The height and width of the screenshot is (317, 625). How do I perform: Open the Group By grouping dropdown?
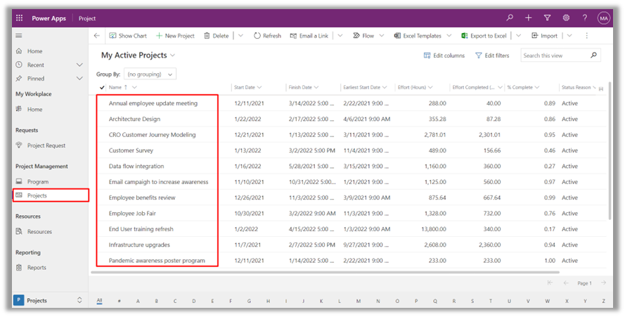tap(150, 75)
